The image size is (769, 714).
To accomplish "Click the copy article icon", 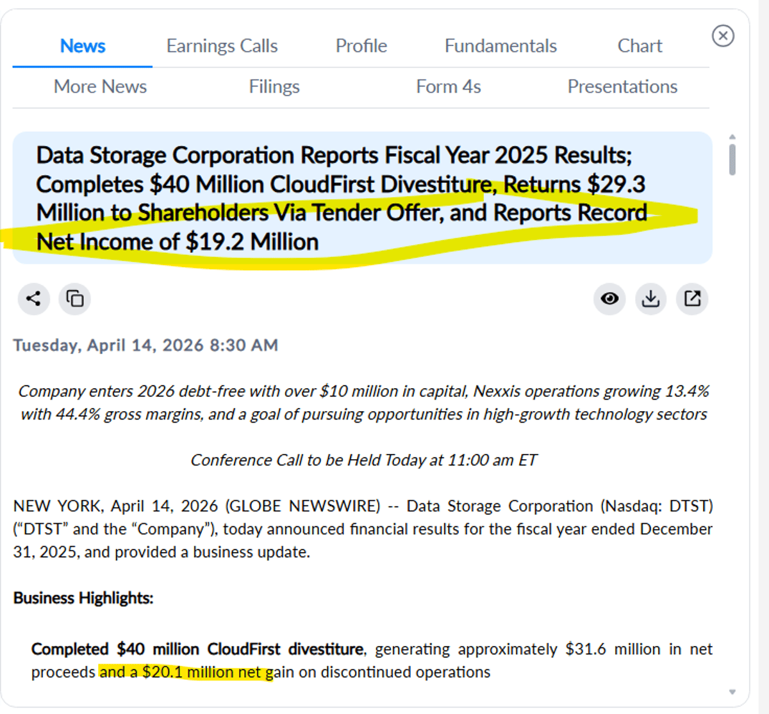I will [x=74, y=299].
